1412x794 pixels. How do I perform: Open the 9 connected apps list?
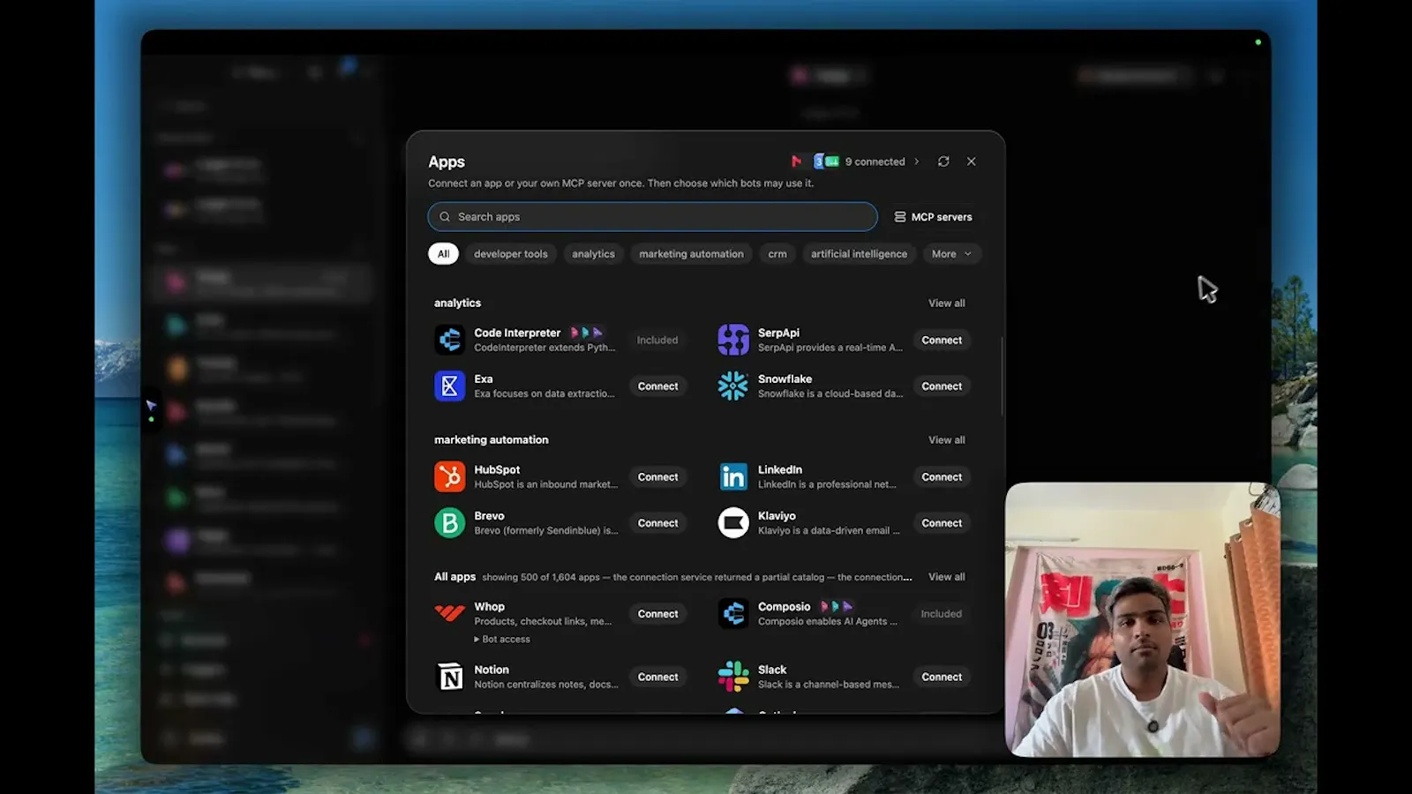(x=856, y=161)
